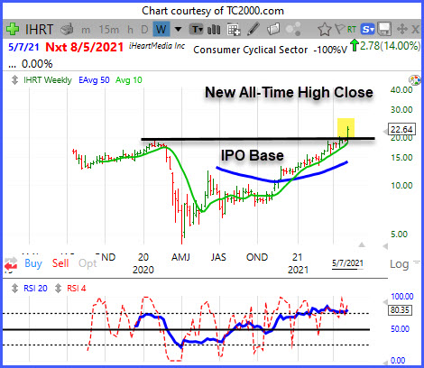Click the left triangle beside 0.00 RSI

pyautogui.click(x=385, y=363)
